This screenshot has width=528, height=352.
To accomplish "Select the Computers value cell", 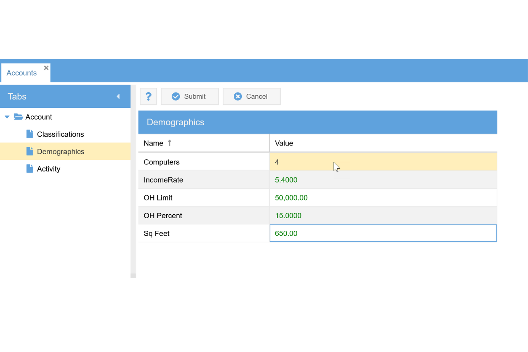I will (357, 162).
